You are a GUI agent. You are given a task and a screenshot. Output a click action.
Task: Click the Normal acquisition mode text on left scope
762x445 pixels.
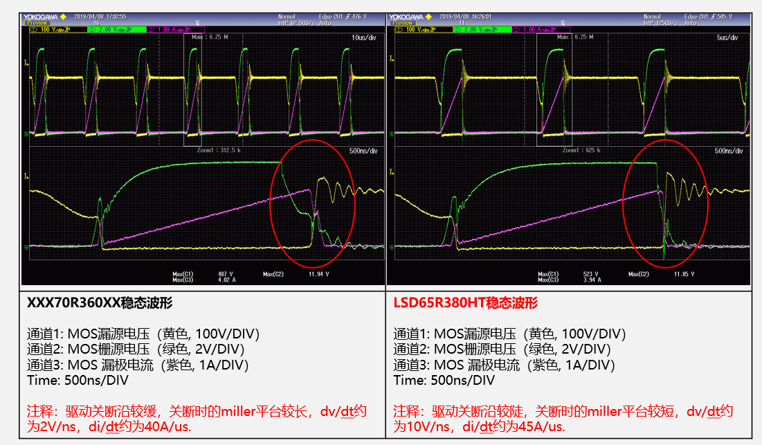(x=287, y=17)
